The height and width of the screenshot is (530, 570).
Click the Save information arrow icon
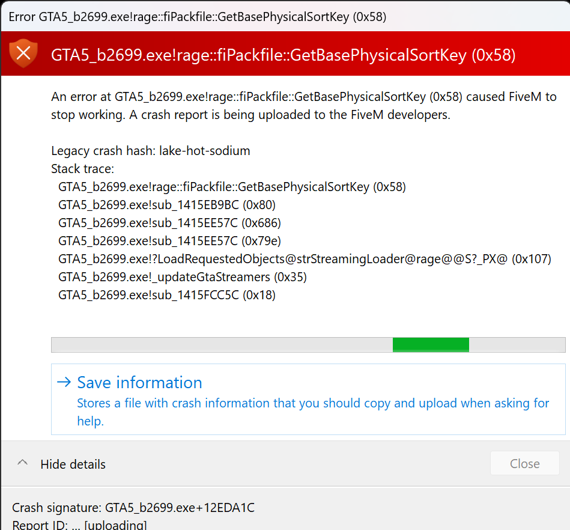tap(64, 382)
